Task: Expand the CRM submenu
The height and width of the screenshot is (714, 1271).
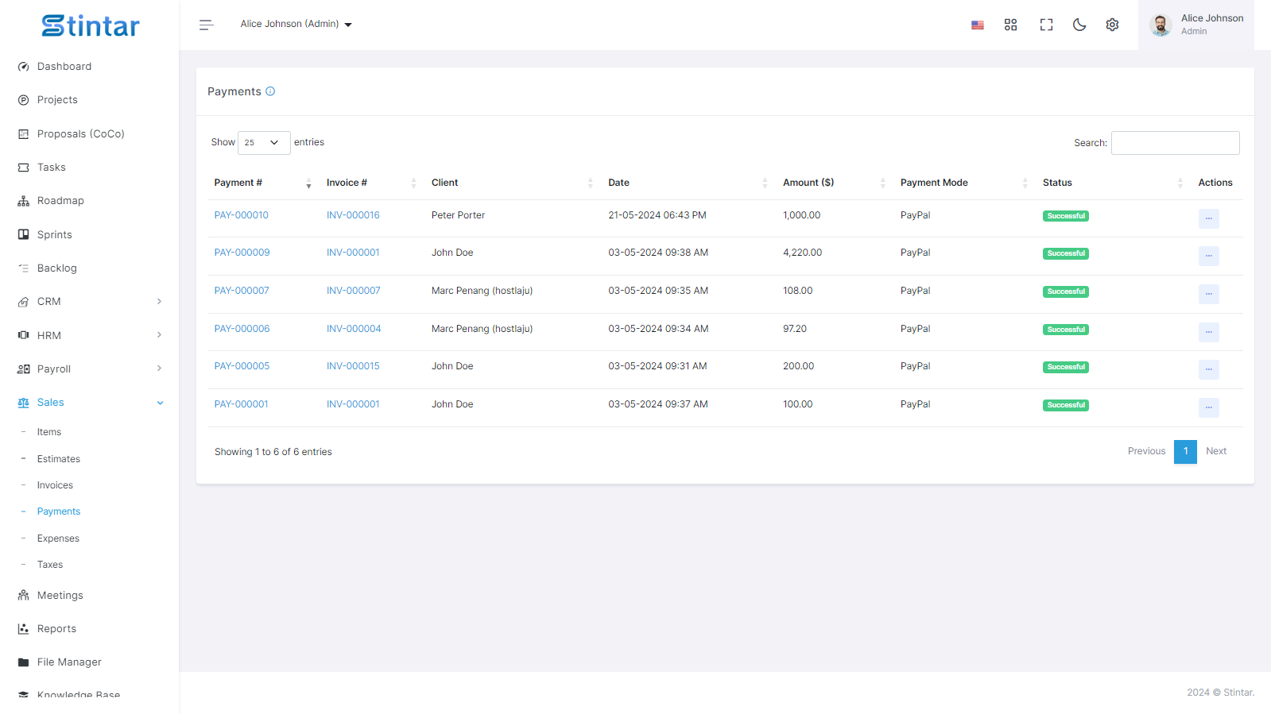Action: (89, 302)
